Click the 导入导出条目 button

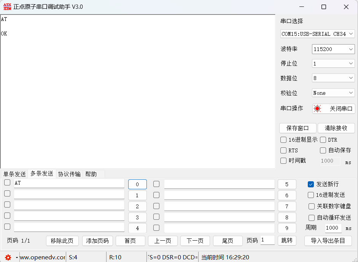click(328, 241)
